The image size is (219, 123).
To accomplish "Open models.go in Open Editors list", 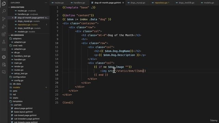I will pyautogui.click(x=23, y=32).
